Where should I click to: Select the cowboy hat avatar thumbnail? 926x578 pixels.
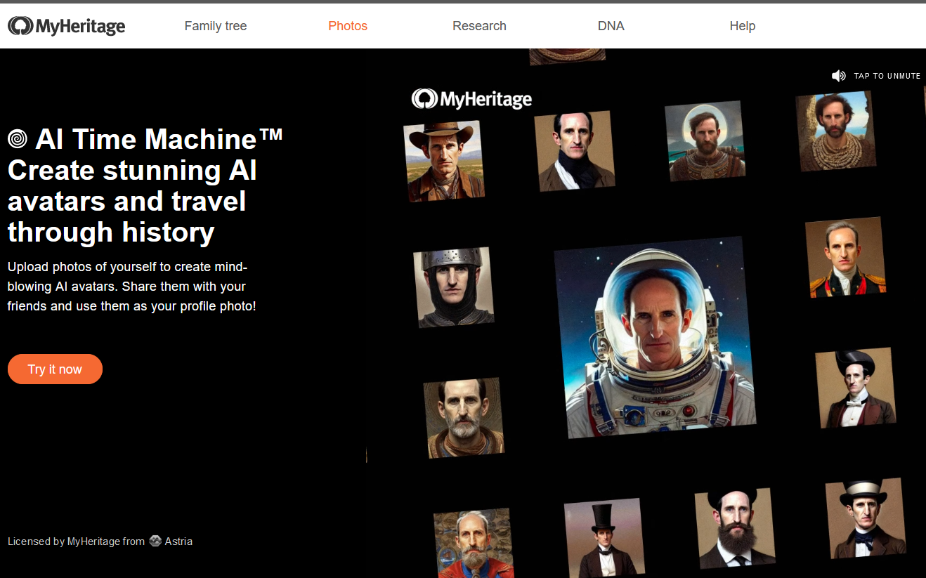(x=444, y=160)
